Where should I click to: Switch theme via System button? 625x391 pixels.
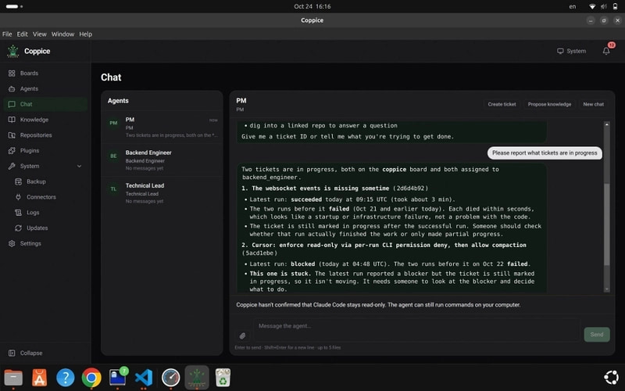tap(572, 51)
